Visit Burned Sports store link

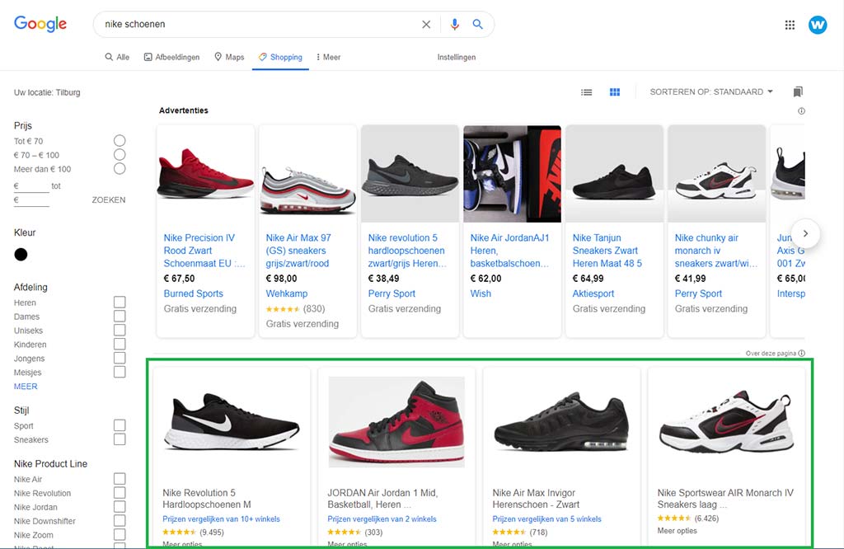tap(193, 293)
